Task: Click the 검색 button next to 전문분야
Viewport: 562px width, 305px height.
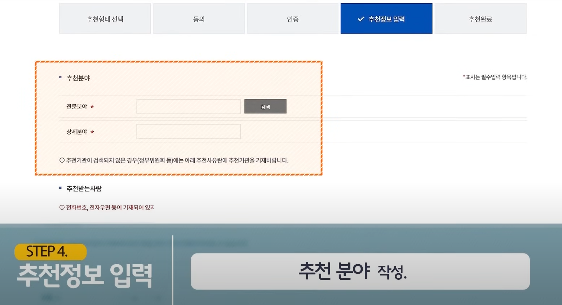Action: [x=265, y=106]
